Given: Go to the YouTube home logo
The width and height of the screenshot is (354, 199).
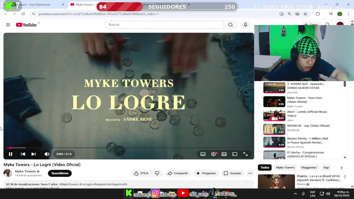Looking at the screenshot, I should [26, 25].
